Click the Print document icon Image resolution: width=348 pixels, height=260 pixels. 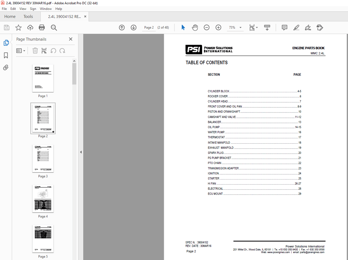point(42,27)
